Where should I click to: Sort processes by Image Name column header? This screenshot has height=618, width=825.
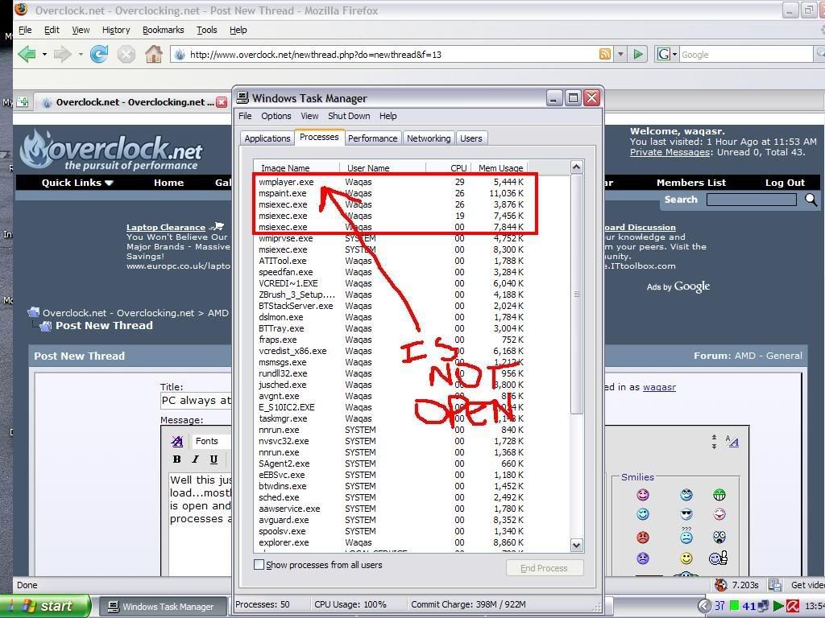point(296,167)
